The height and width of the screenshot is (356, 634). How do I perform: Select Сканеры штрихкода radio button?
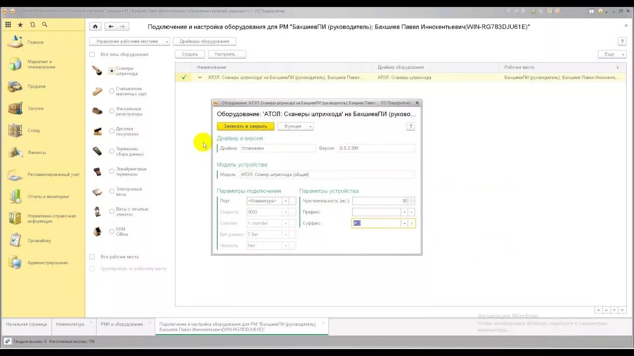pos(112,71)
